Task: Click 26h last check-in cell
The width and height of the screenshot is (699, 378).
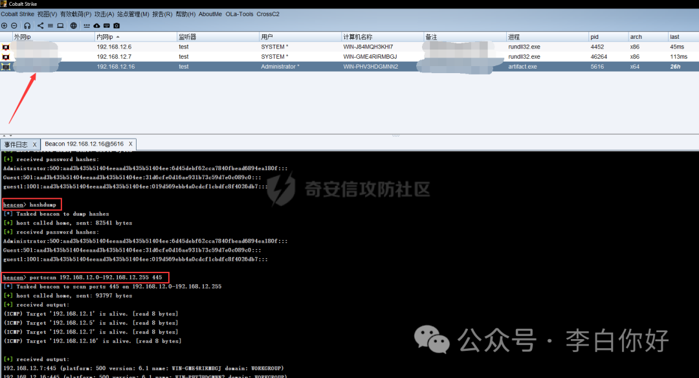Action: tap(675, 67)
